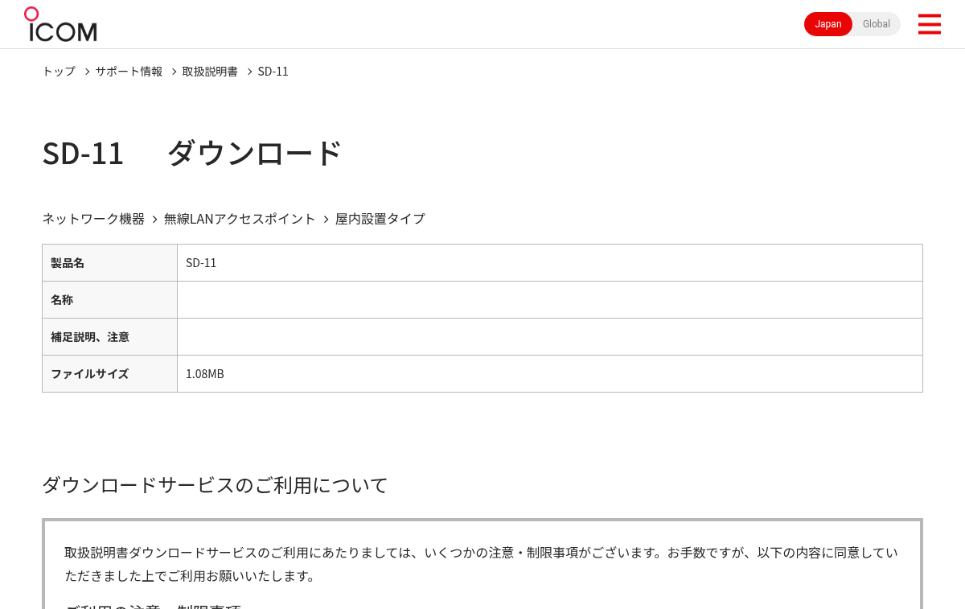The image size is (965, 609).
Task: Select the ファイルサイズ header cell
Action: tap(109, 374)
